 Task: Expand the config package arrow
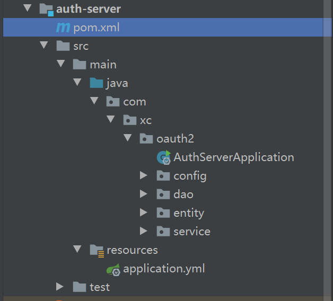point(144,175)
